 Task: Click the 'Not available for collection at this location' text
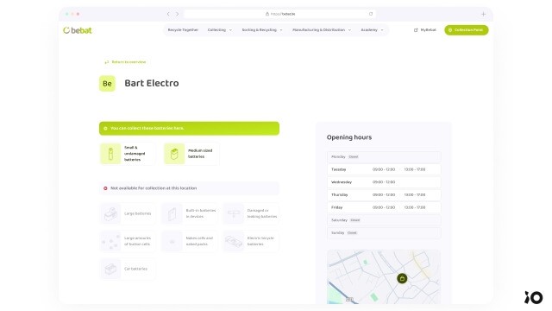(154, 188)
